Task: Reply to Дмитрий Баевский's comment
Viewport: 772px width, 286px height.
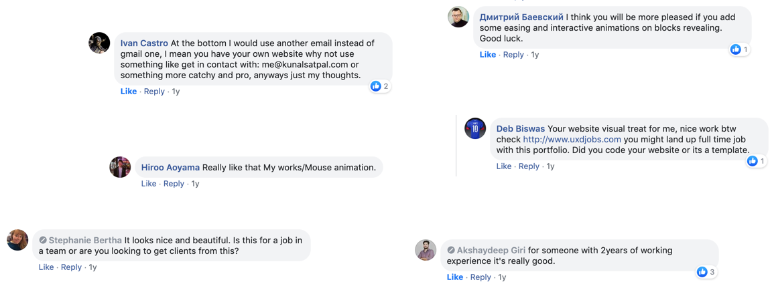Action: pyautogui.click(x=513, y=54)
